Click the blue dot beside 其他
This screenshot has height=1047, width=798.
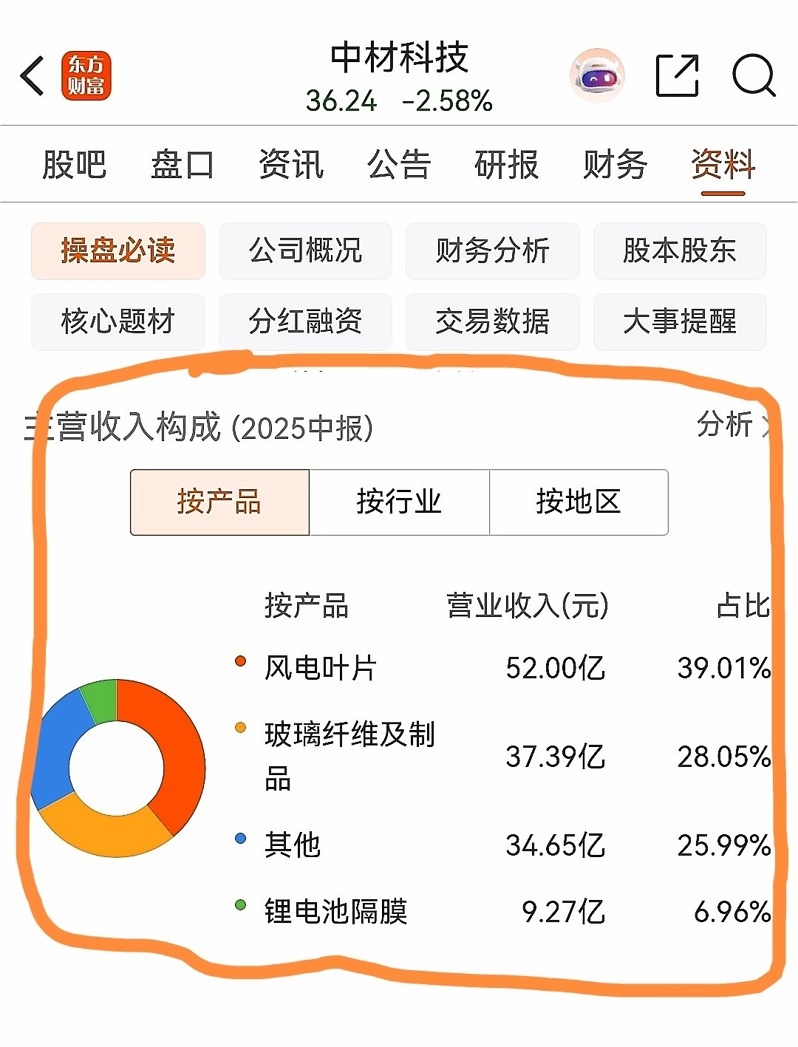point(240,839)
